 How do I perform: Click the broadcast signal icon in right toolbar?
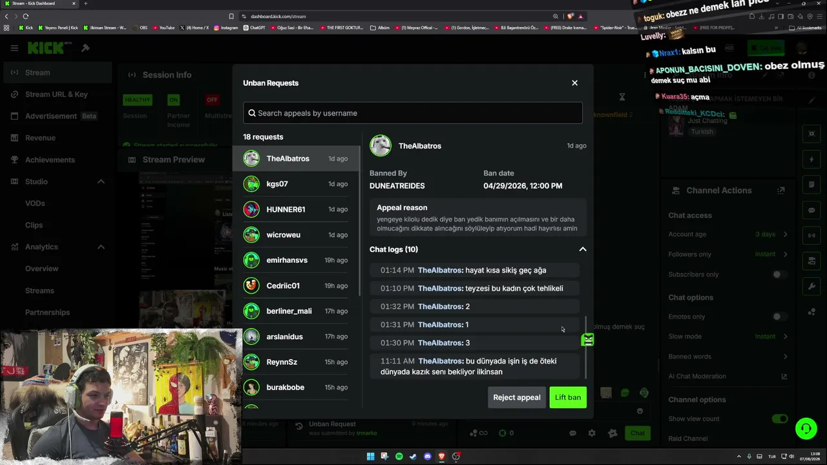tap(812, 235)
